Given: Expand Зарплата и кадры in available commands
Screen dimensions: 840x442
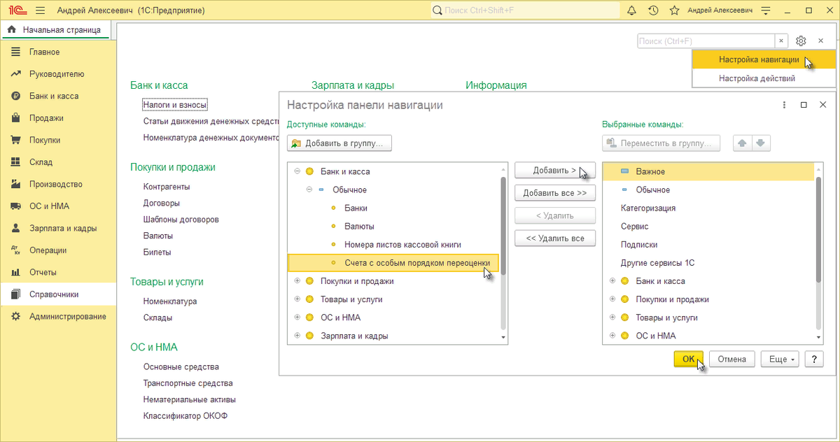Looking at the screenshot, I should click(x=297, y=336).
